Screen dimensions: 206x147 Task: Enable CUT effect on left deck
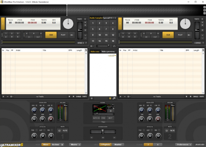[44, 130]
